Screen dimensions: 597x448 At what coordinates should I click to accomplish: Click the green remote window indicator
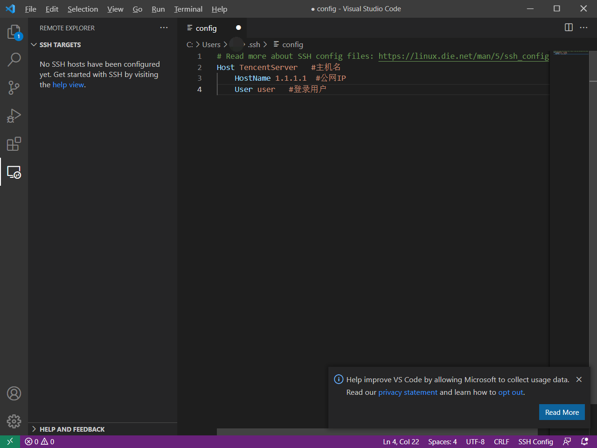[x=10, y=441]
